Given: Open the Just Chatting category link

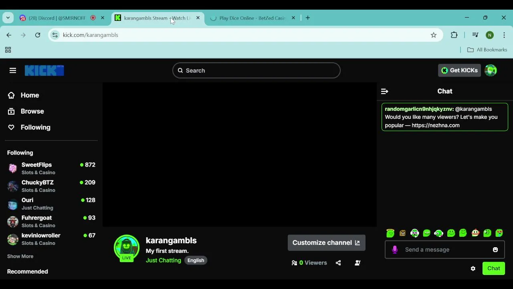Looking at the screenshot, I should click(164, 261).
